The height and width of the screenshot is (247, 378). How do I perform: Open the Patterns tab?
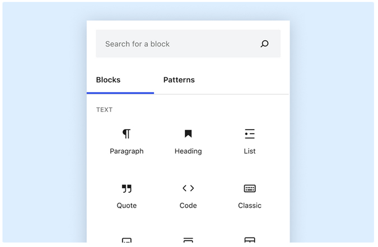pos(179,80)
